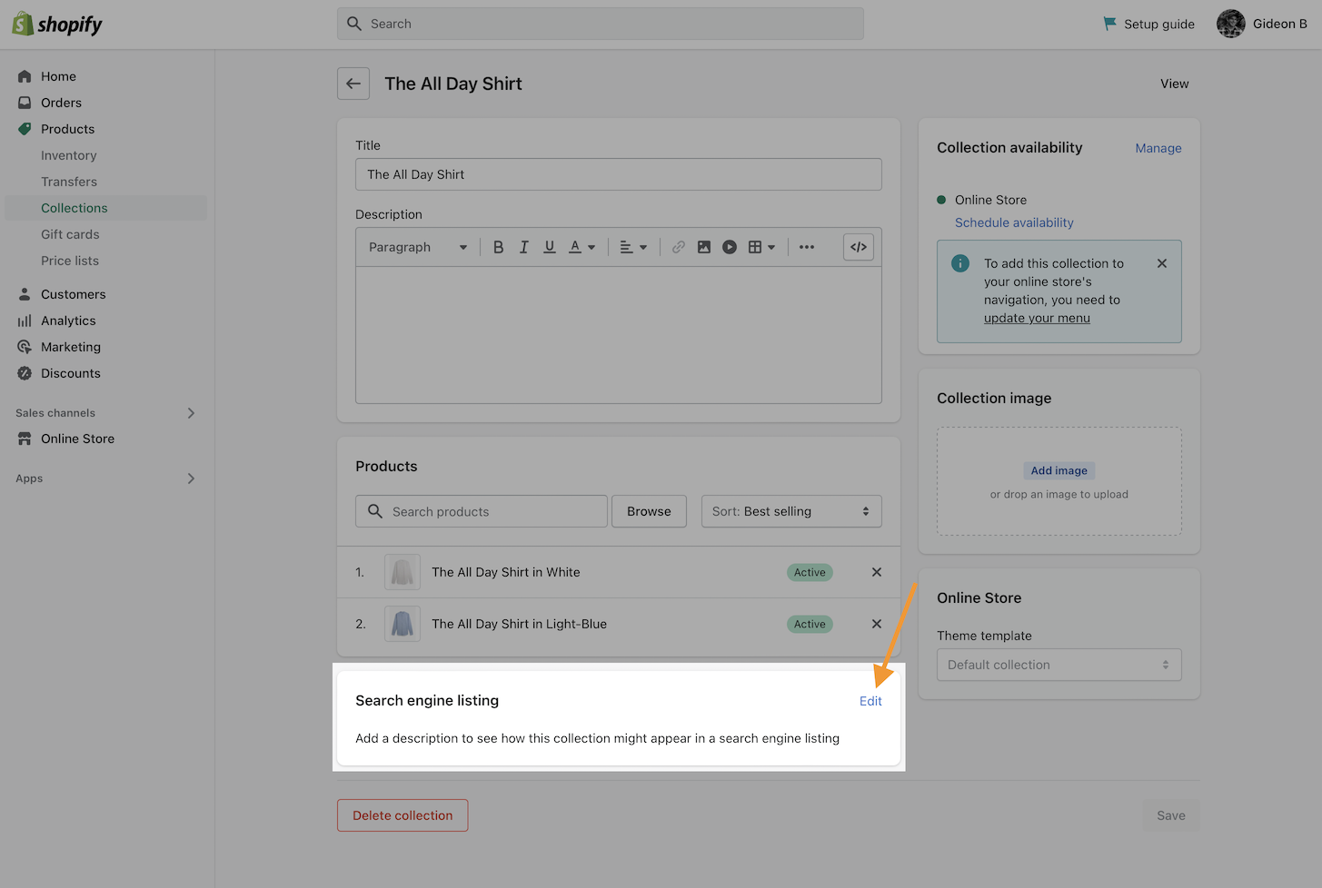Toggle bold formatting in description editor
Viewport: 1322px width, 888px height.
coord(498,247)
